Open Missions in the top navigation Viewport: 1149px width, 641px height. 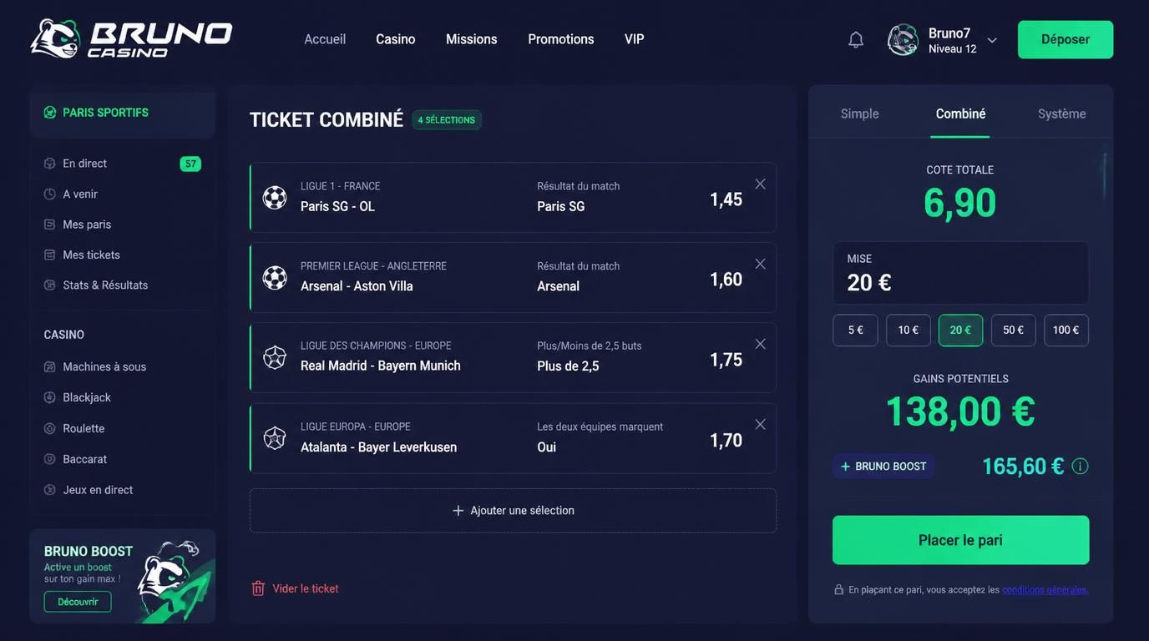472,39
